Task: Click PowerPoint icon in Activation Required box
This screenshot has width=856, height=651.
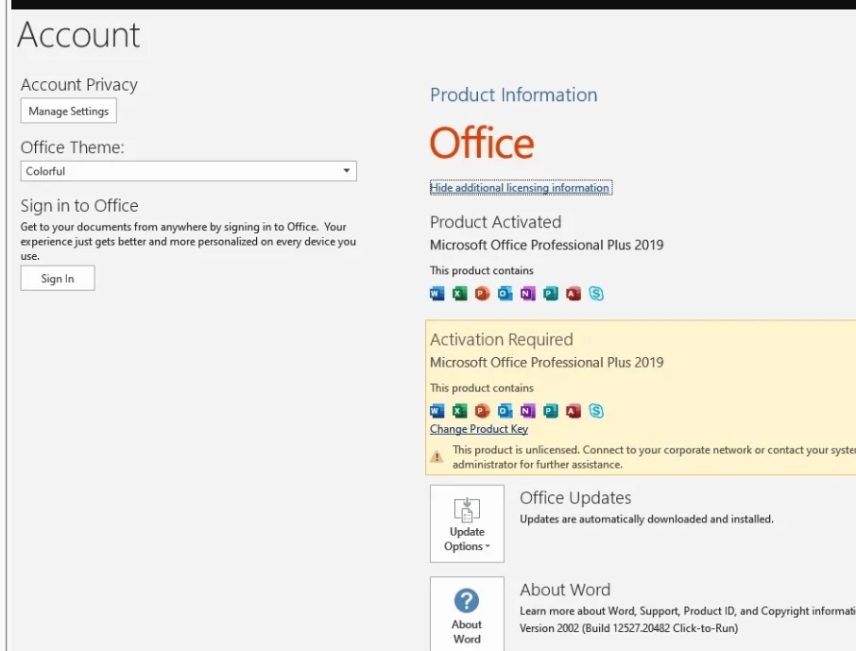Action: click(482, 411)
